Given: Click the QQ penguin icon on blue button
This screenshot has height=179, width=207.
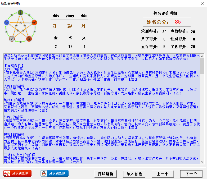Looking at the screenshot, I should (x=44, y=173).
